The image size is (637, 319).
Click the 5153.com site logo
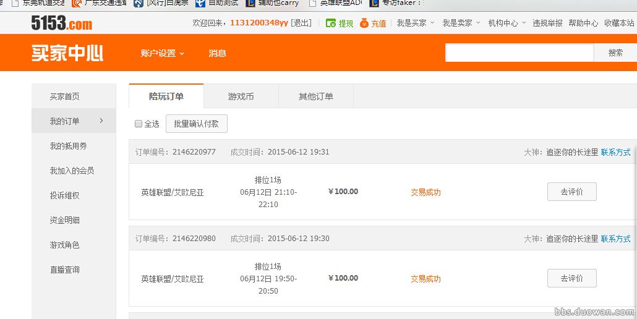point(62,23)
